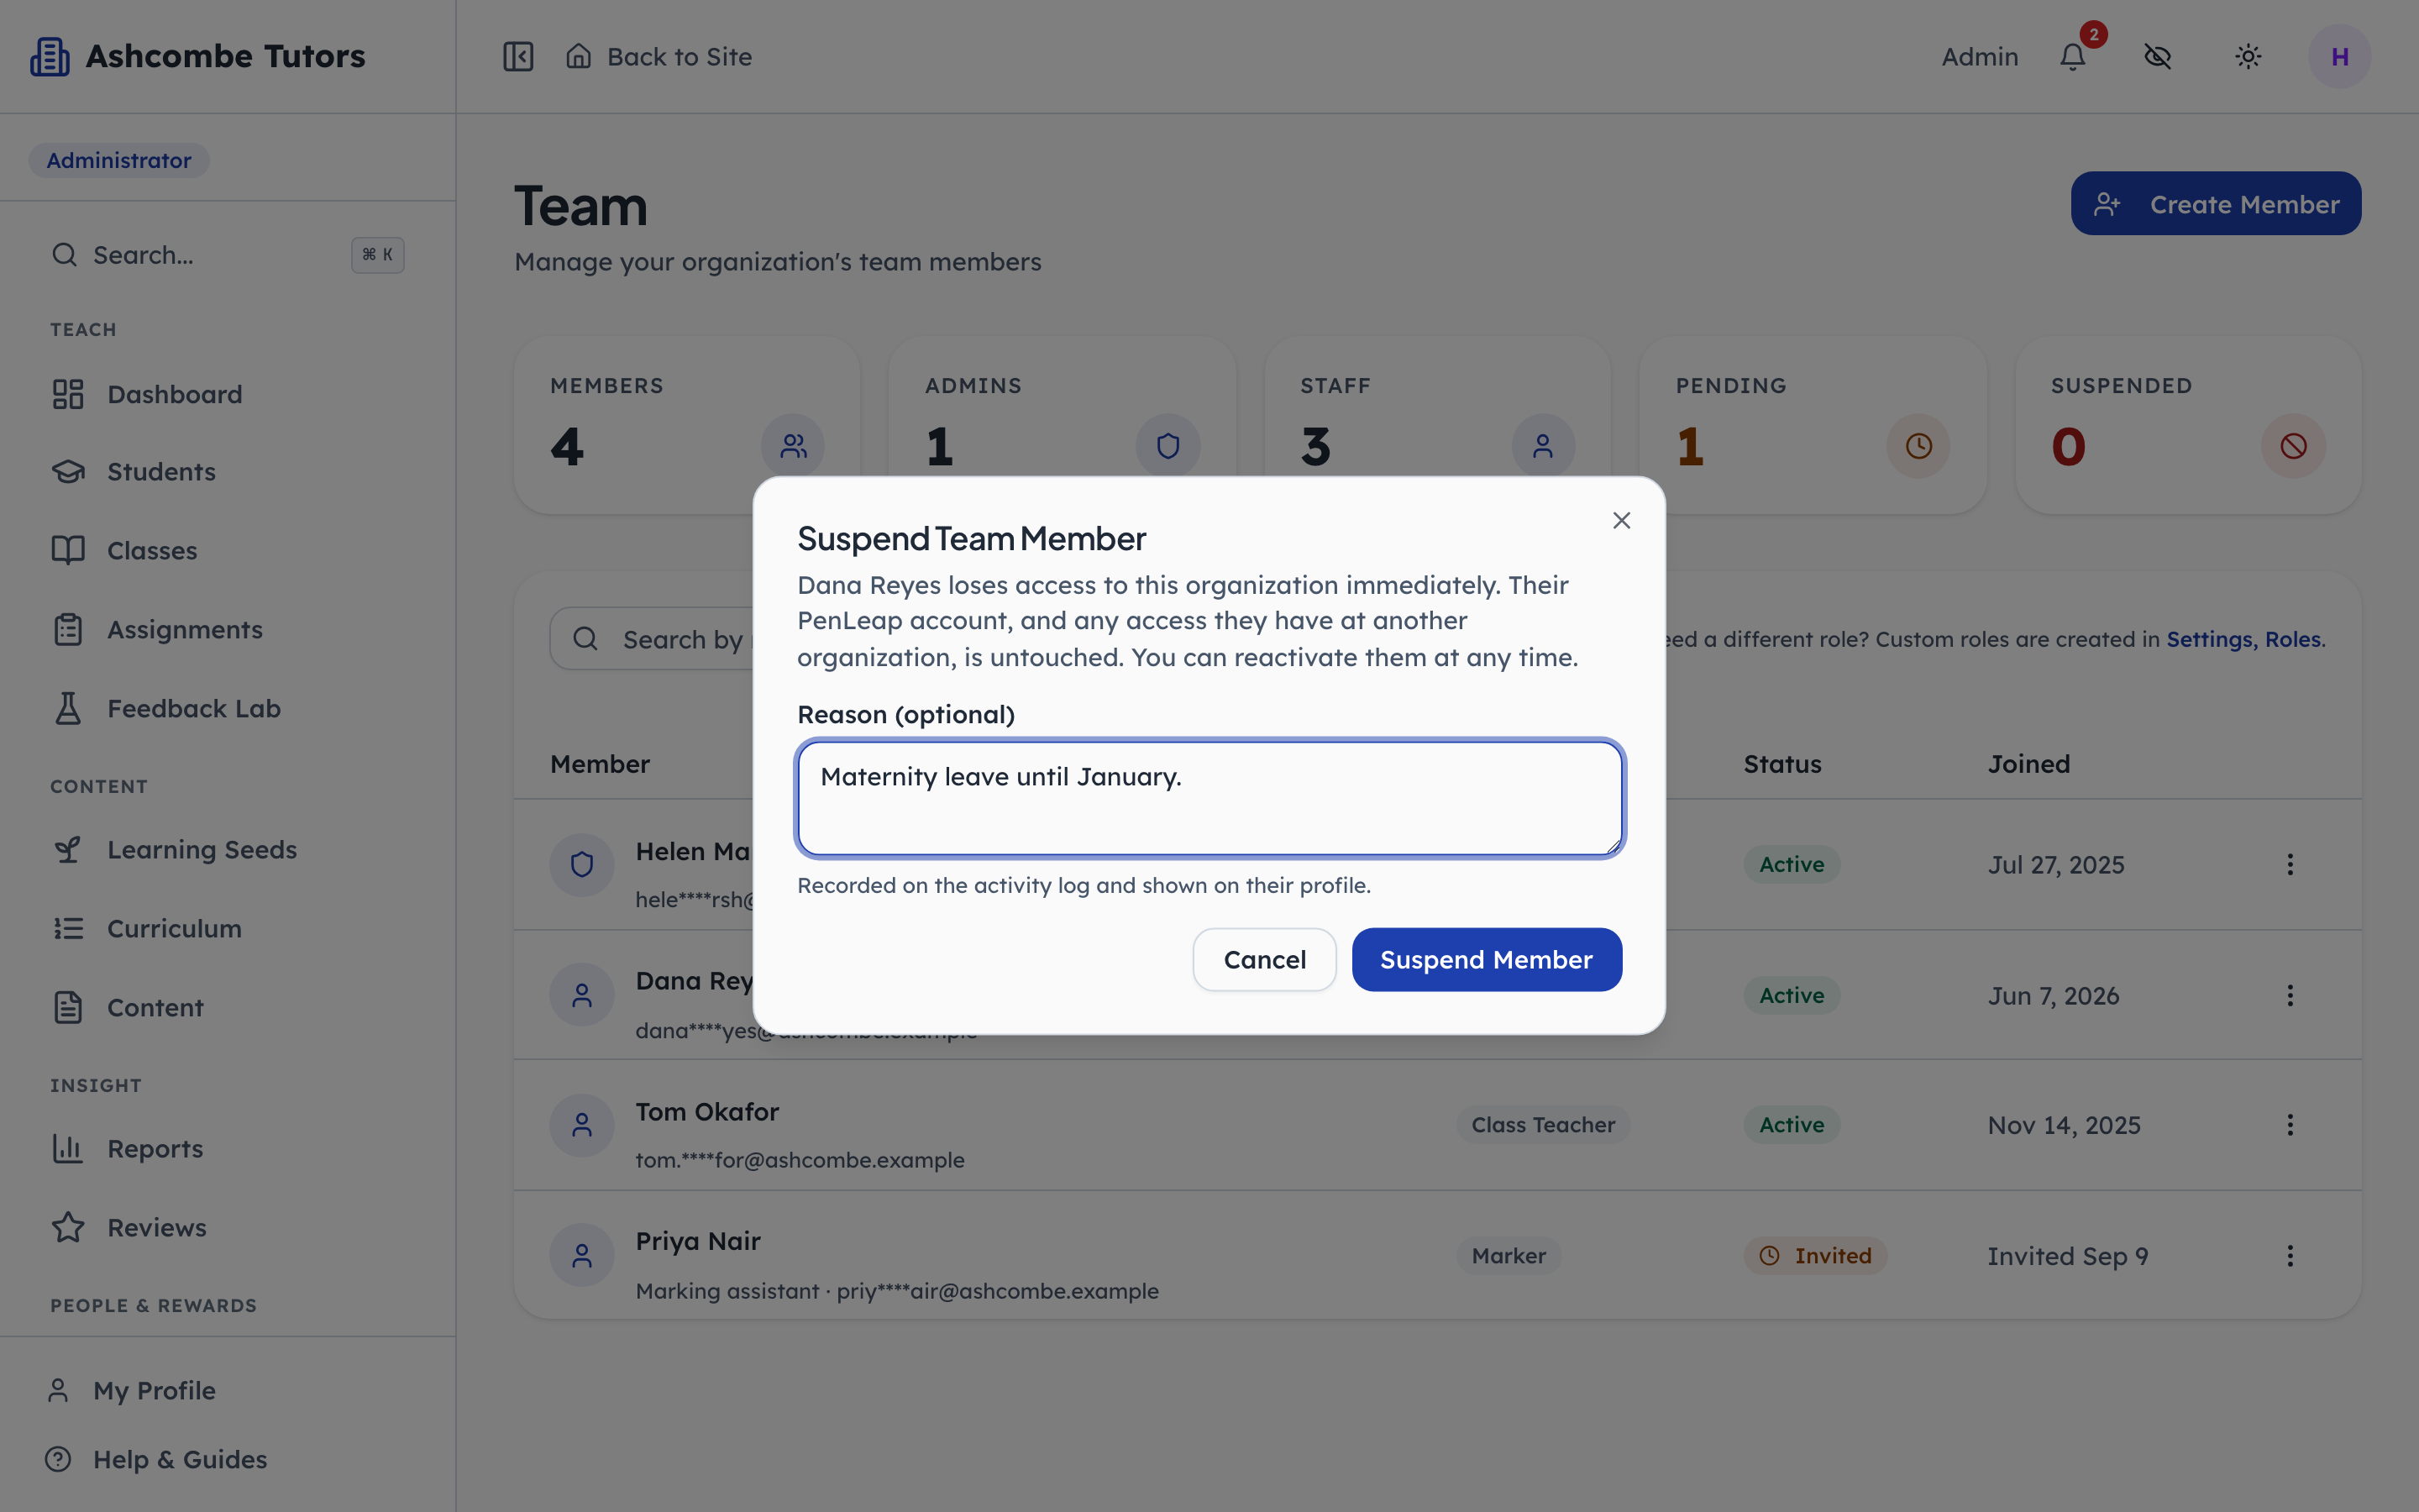Open Tom Okafor's row actions menu

pyautogui.click(x=2290, y=1125)
